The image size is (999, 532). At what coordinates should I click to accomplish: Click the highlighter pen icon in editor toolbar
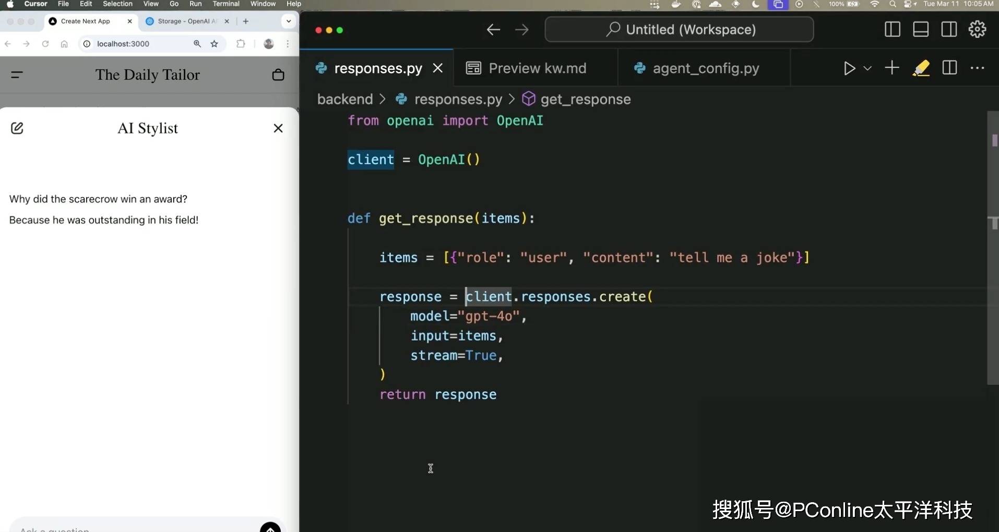click(x=921, y=68)
